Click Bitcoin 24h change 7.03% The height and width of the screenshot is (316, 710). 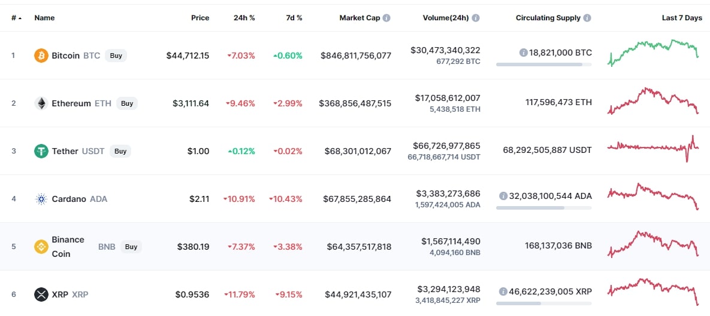pyautogui.click(x=241, y=56)
